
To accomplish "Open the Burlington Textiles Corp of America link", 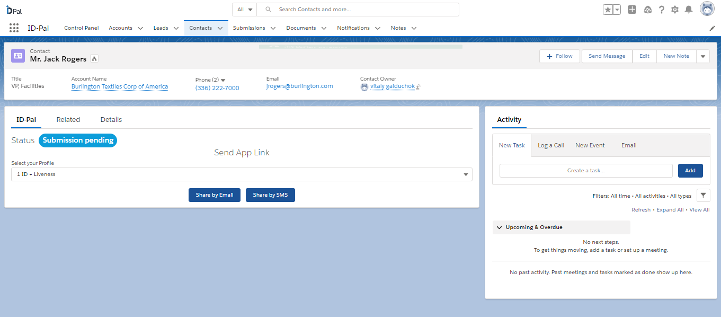I will coord(119,86).
